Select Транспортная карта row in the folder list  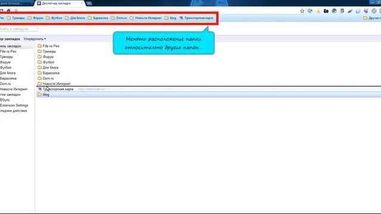pyautogui.click(x=209, y=89)
